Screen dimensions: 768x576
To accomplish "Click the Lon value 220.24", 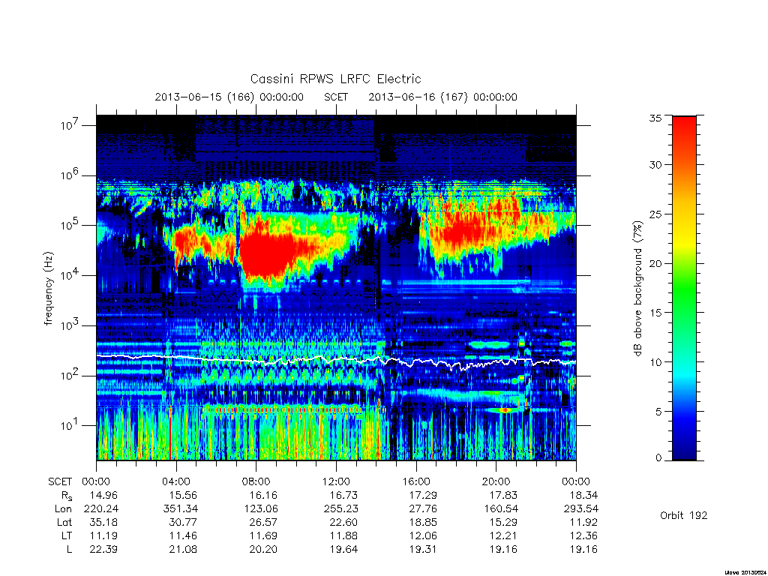I will 101,509.
